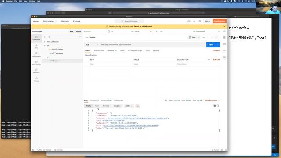Click the plus icon to create a collection
Viewport: 281px width, 158px height.
tap(45, 37)
